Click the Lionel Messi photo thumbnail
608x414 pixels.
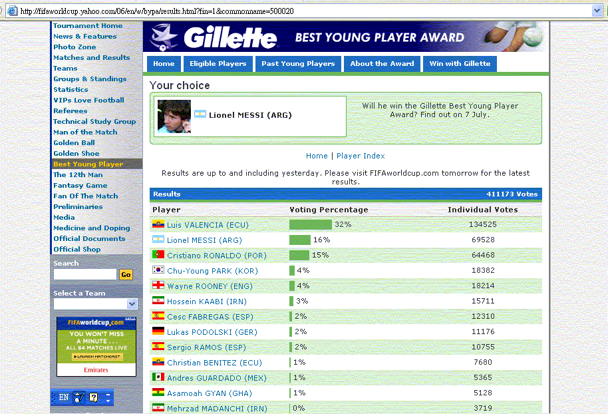(x=174, y=116)
